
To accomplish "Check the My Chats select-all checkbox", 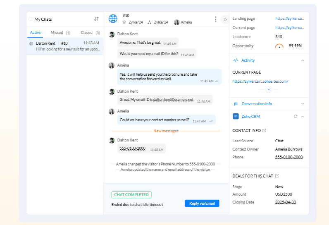I will coord(31,19).
